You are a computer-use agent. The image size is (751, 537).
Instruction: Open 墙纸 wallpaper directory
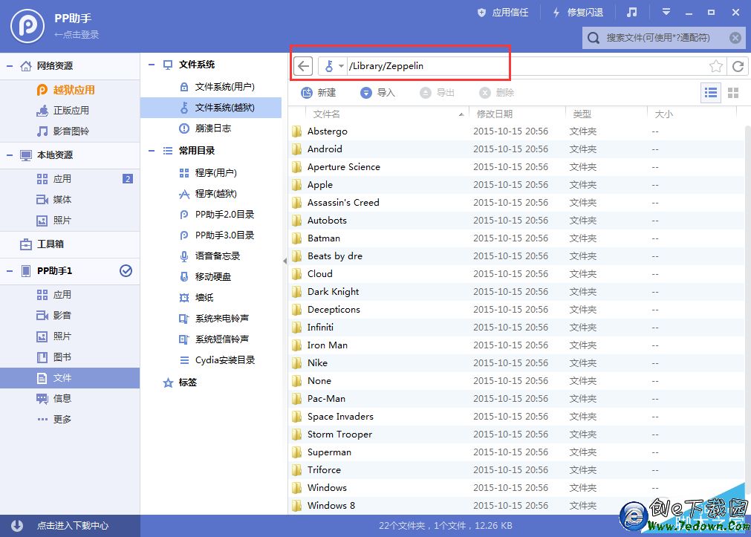click(x=211, y=298)
